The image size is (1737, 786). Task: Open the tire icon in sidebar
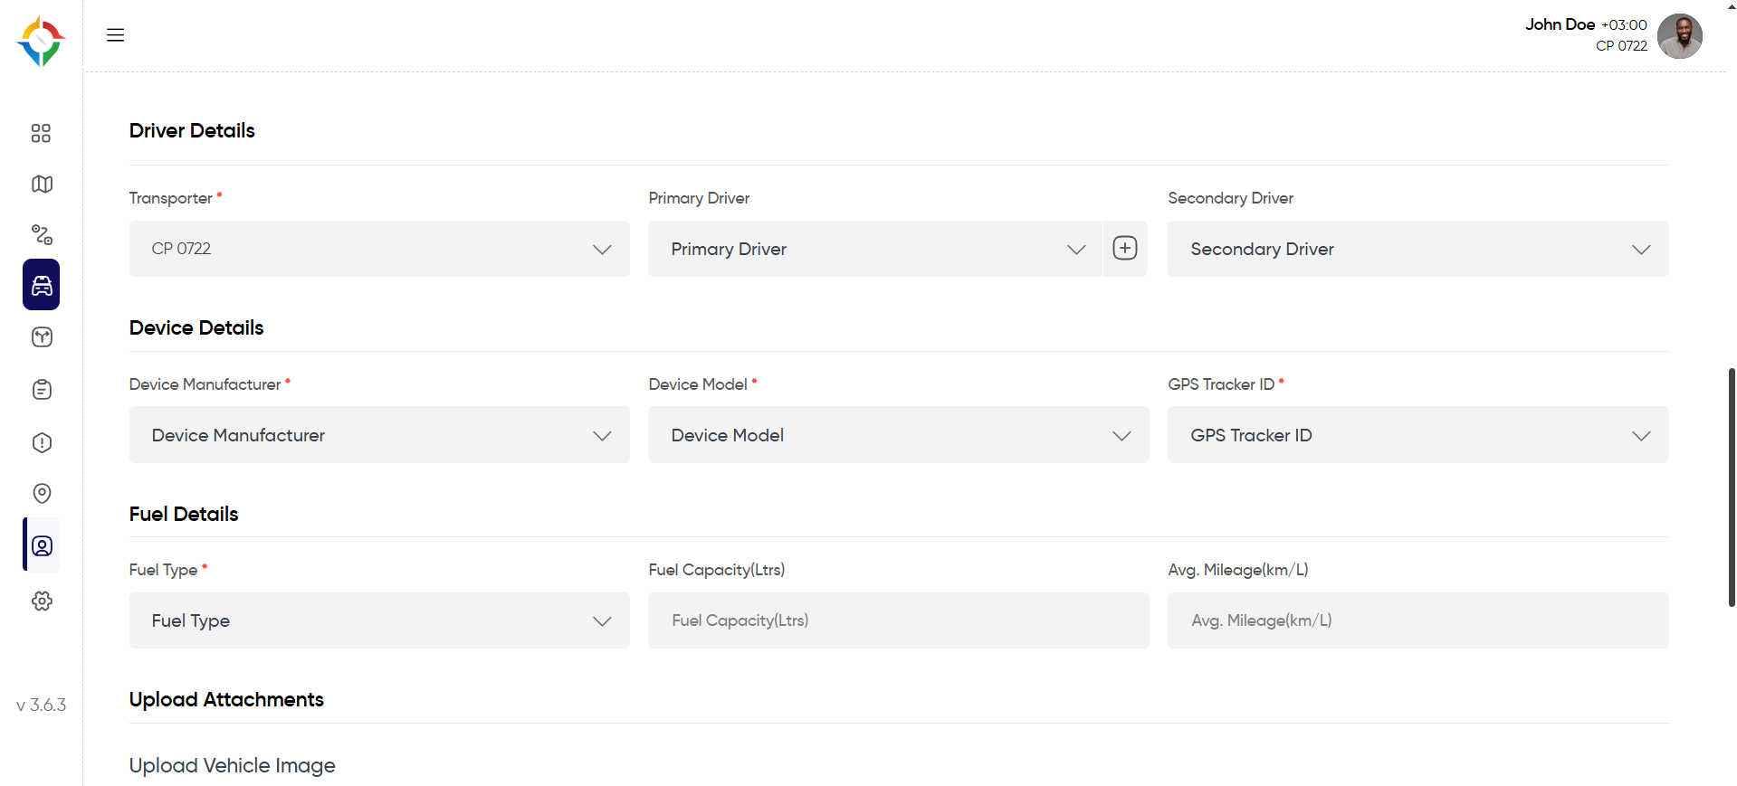(42, 337)
